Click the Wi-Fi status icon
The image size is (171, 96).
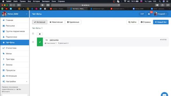coord(125,1)
